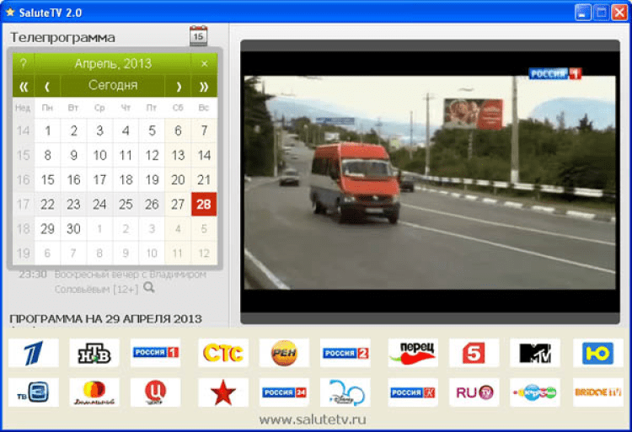Open the РЕН channel

tap(284, 353)
